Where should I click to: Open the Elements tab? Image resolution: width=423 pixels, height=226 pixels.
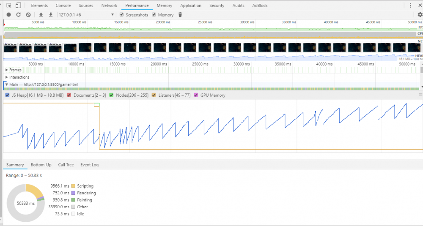(39, 5)
